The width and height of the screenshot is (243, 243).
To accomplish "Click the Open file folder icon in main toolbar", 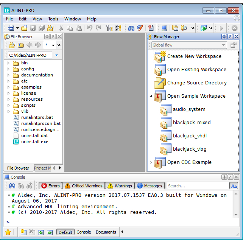I will point(24,28).
